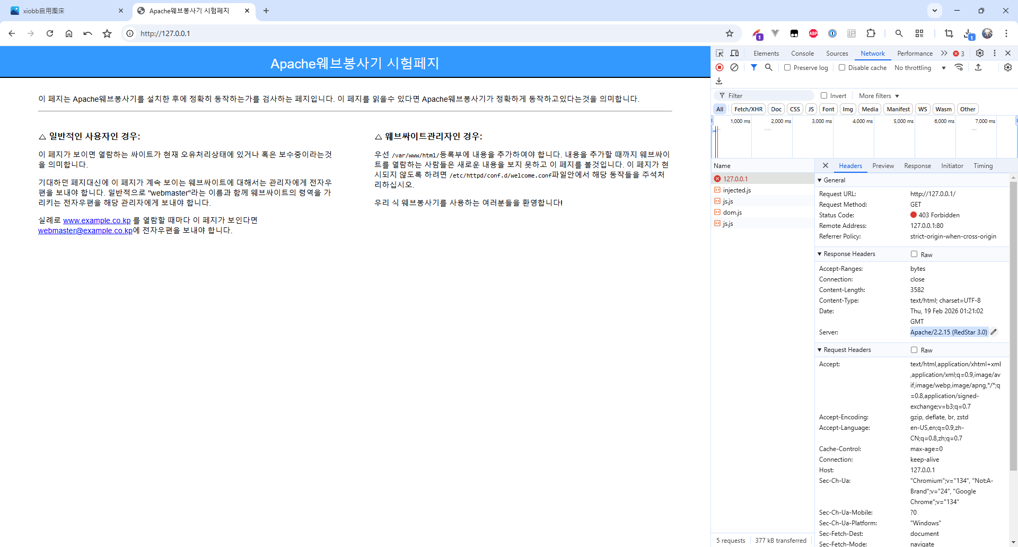The height and width of the screenshot is (547, 1018).
Task: Toggle the network filter funnel icon
Action: (x=753, y=67)
